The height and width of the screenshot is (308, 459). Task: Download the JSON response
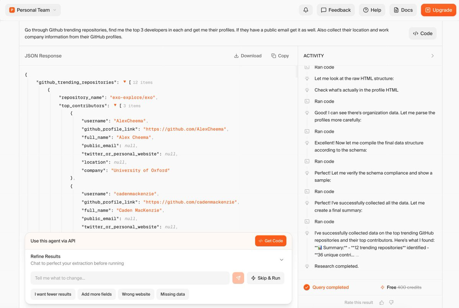tap(248, 56)
